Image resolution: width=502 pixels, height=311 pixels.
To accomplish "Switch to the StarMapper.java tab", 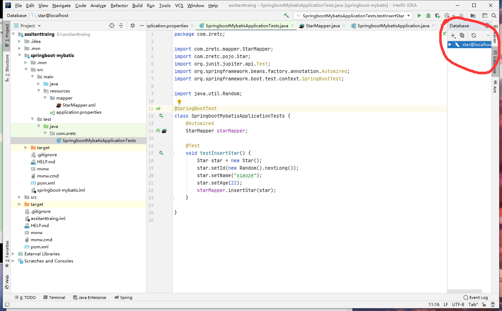I will click(322, 26).
